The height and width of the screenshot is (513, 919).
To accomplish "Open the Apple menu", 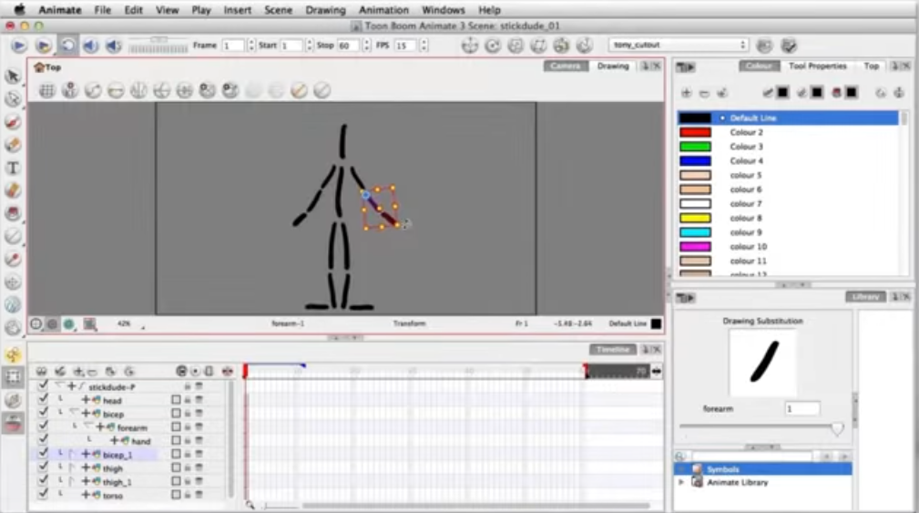I will point(19,9).
